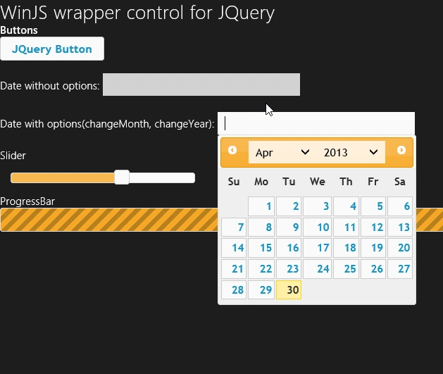Select day 25 in the calendar
The image size is (443, 374).
pos(346,269)
